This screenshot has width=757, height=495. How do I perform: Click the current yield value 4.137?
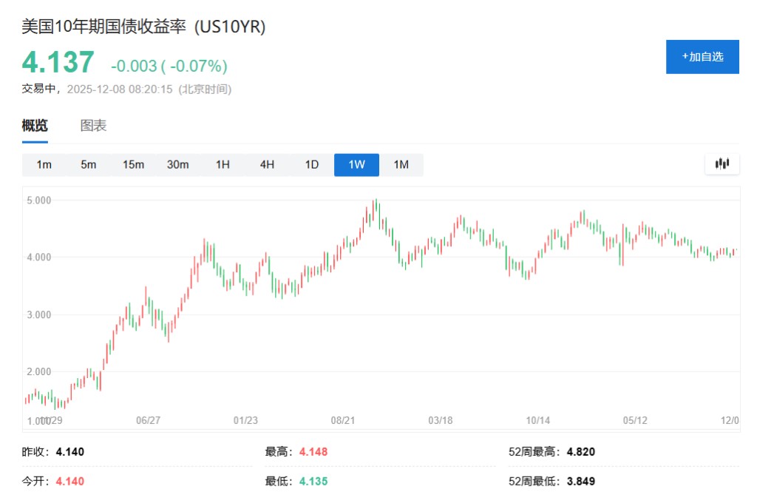click(58, 63)
